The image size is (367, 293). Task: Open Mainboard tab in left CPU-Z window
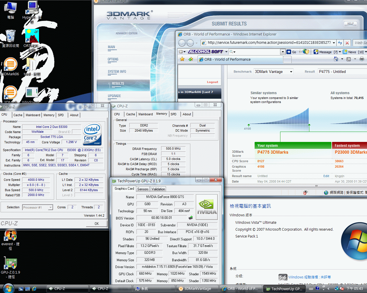click(33, 115)
